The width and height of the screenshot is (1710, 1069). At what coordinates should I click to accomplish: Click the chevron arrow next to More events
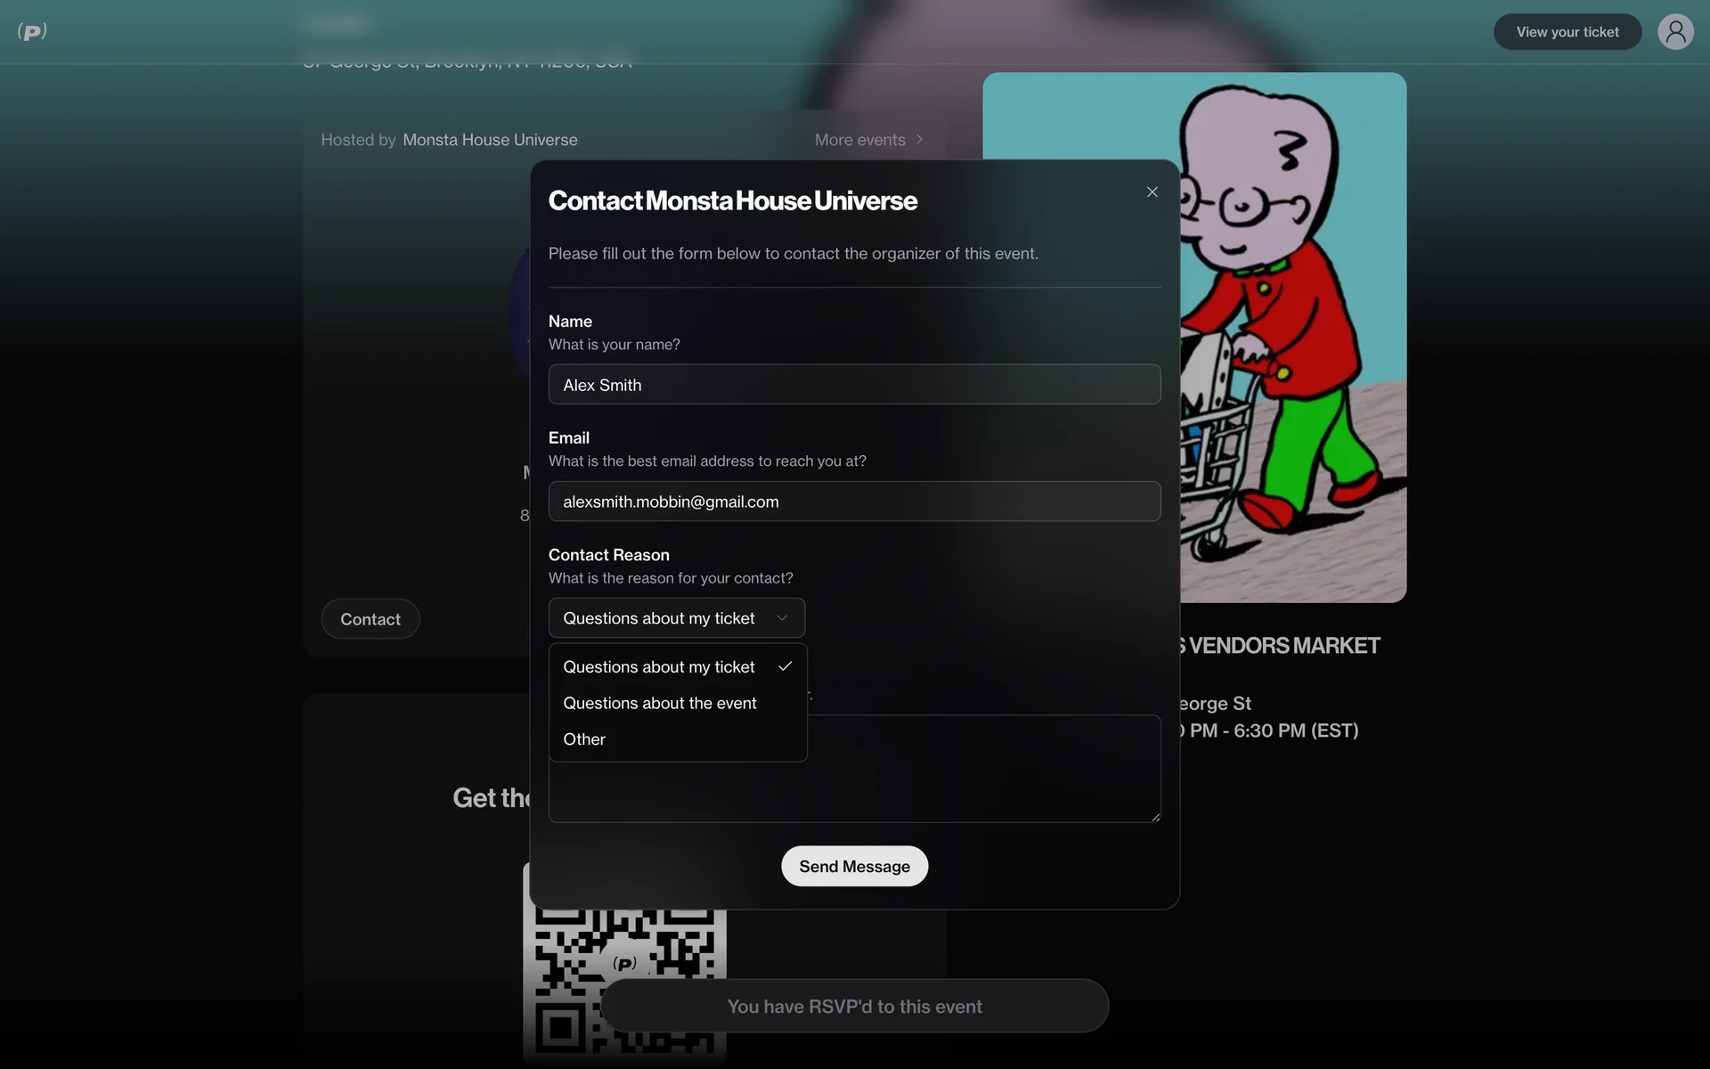click(x=919, y=140)
